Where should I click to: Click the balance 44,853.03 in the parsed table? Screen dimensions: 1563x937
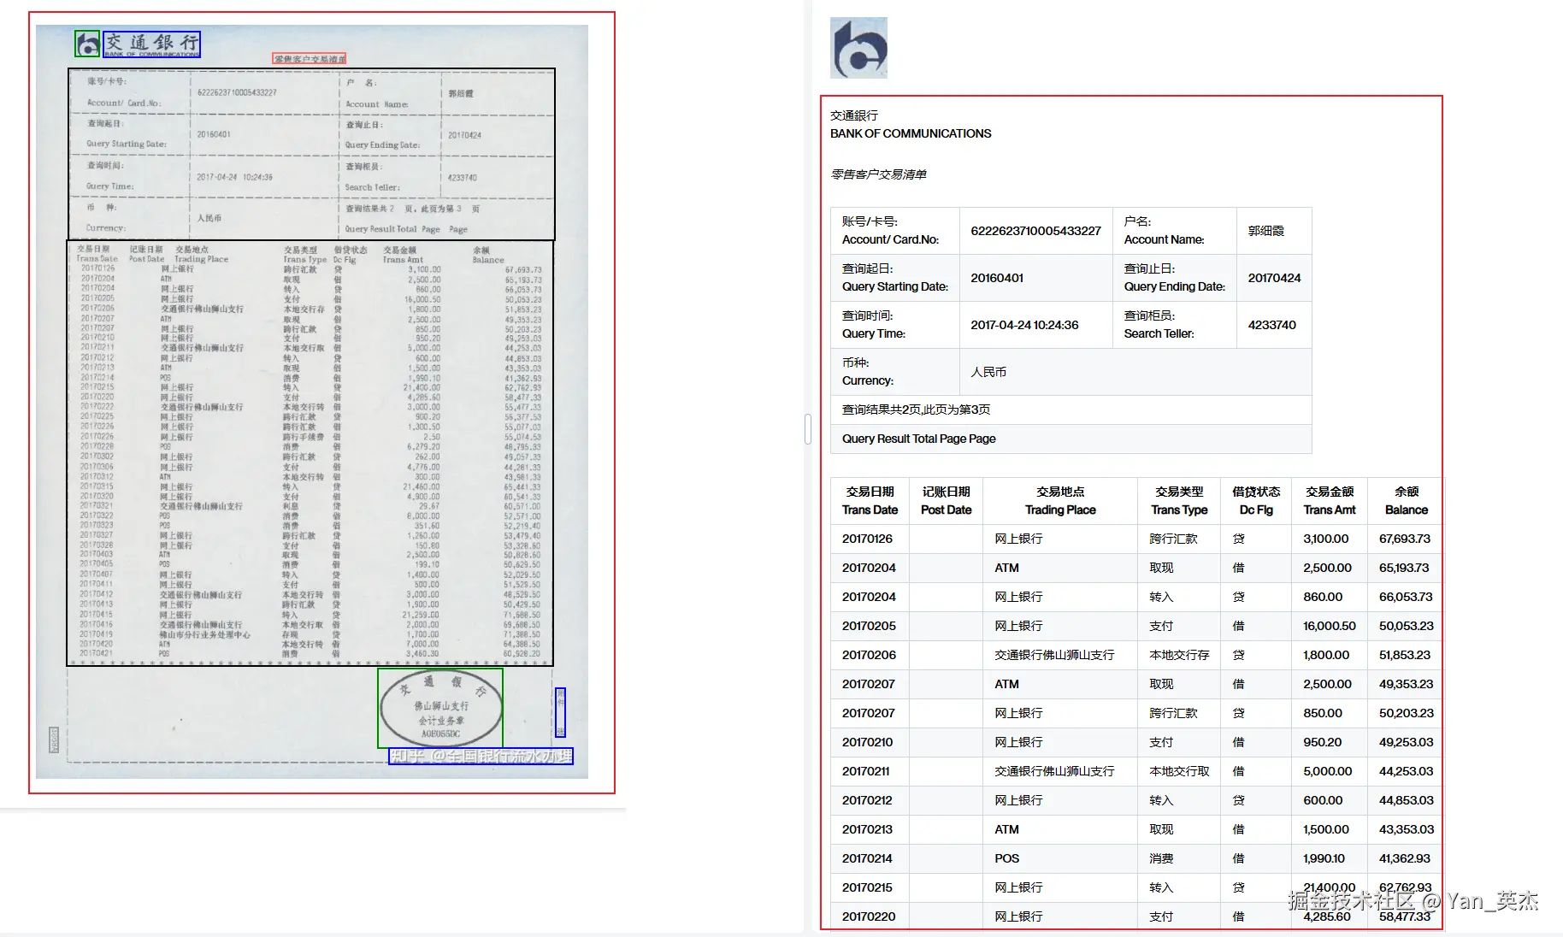point(1406,800)
